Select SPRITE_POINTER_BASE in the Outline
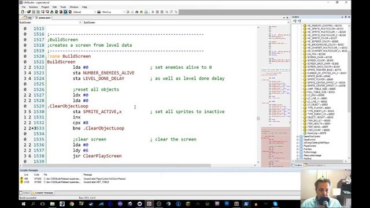Viewport: 370px width, 208px height. [x=324, y=70]
